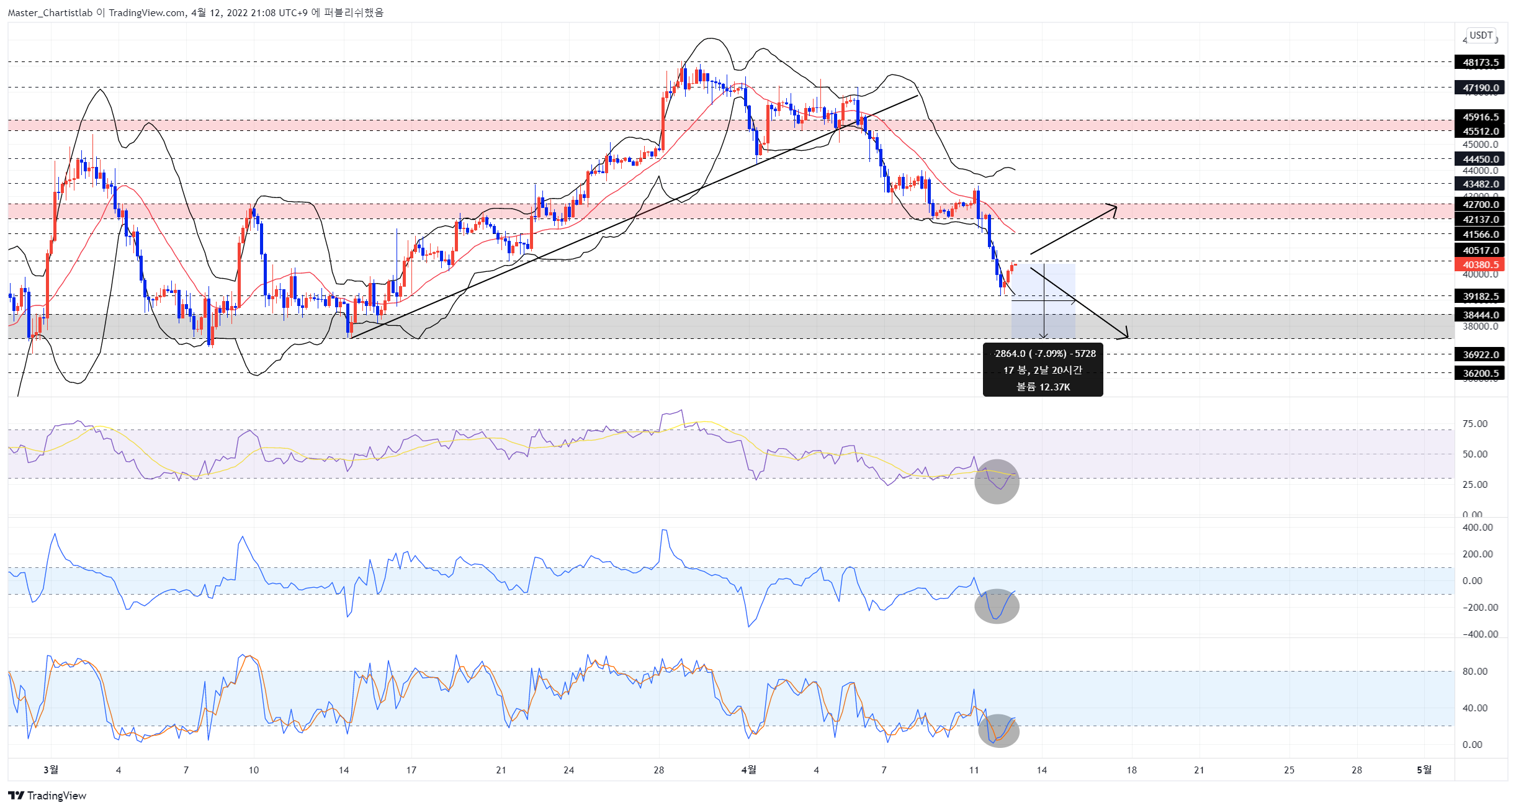Click the red current price 40380.5 label
Screen dimensions: 1516x810
click(x=1480, y=264)
